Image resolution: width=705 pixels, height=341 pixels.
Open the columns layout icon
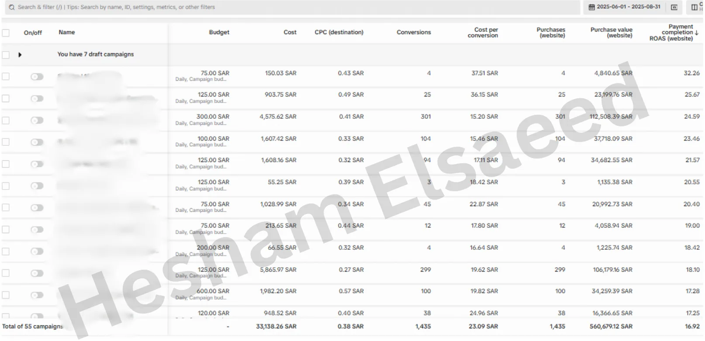[694, 7]
